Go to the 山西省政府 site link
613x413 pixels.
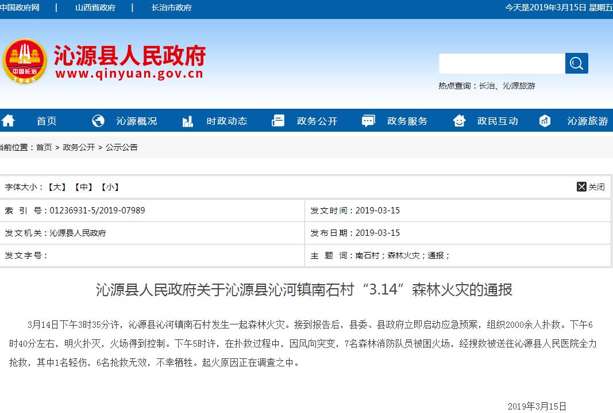click(x=95, y=7)
